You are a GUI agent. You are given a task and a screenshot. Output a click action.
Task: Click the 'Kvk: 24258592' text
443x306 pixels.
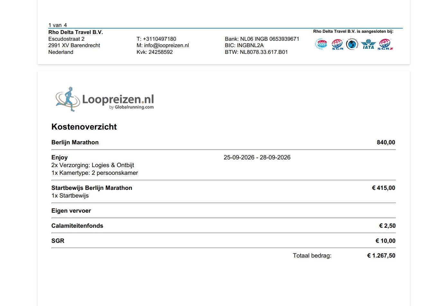[x=155, y=52]
